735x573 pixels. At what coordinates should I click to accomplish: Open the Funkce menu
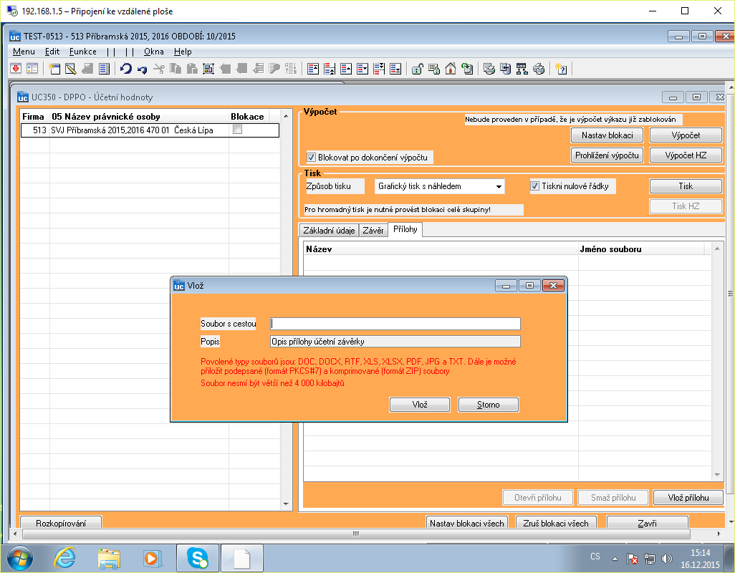pyautogui.click(x=83, y=52)
